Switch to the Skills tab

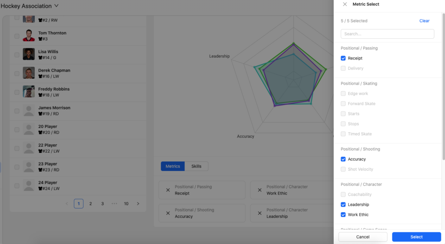[196, 166]
